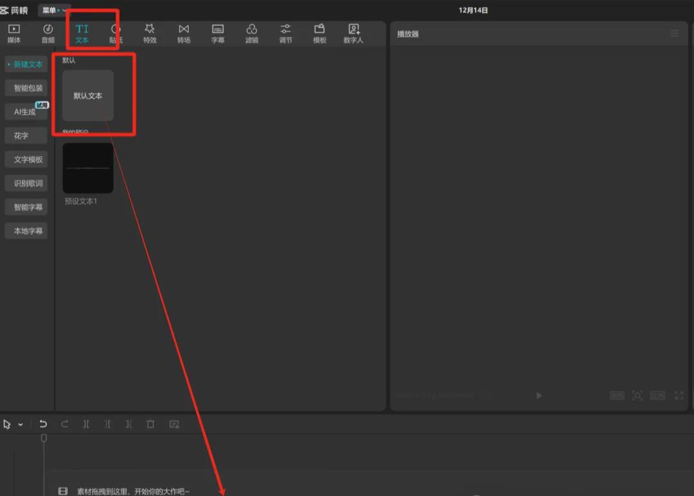The width and height of the screenshot is (694, 496).
Task: Select 新建文本 in the sidebar
Action: point(26,64)
